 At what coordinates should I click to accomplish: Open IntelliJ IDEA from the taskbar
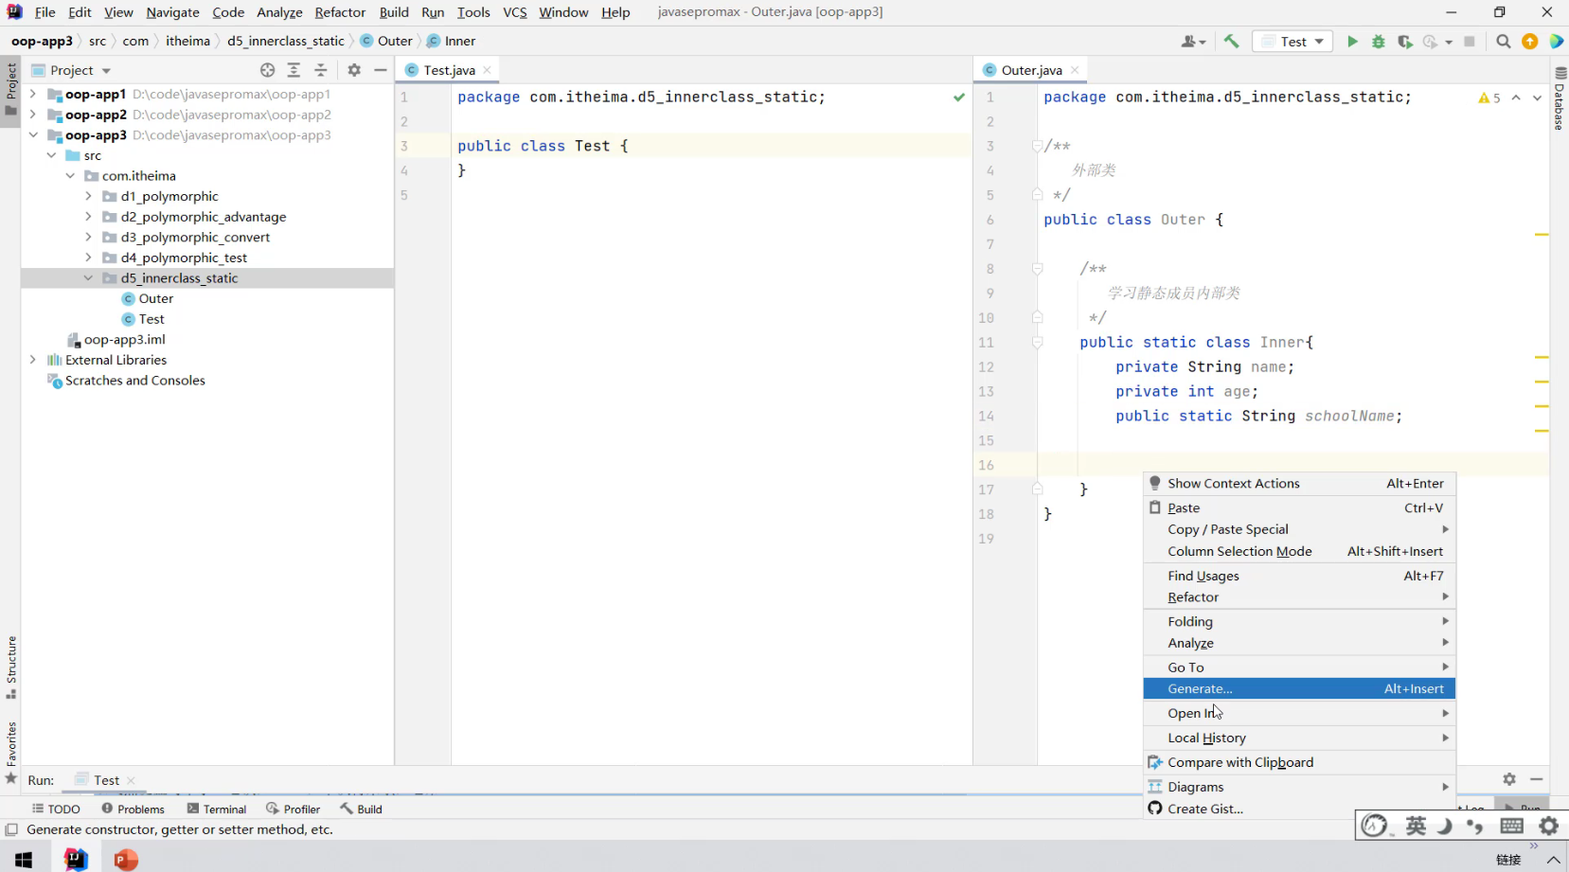click(76, 859)
